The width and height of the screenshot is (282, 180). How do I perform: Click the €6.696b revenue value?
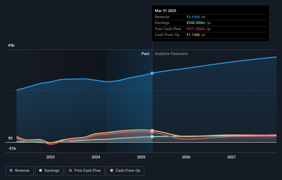click(193, 17)
